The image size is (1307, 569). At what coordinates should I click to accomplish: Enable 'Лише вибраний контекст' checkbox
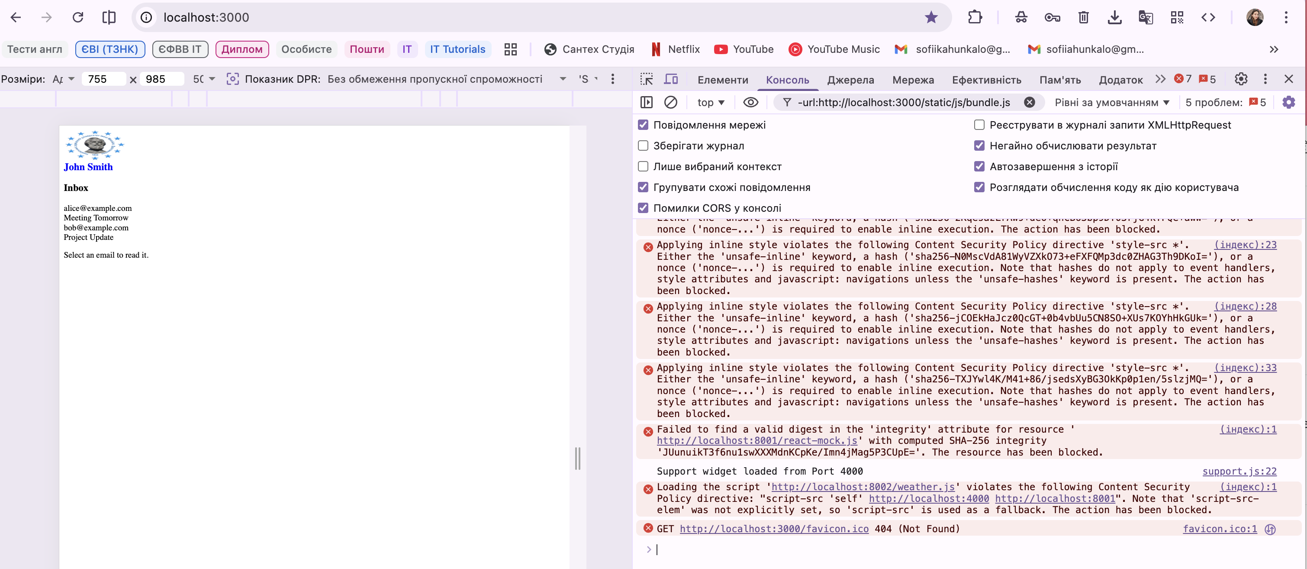[x=643, y=166]
